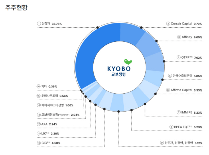Click the AXA label
Screen dimensions: 209x155
pos(44,124)
